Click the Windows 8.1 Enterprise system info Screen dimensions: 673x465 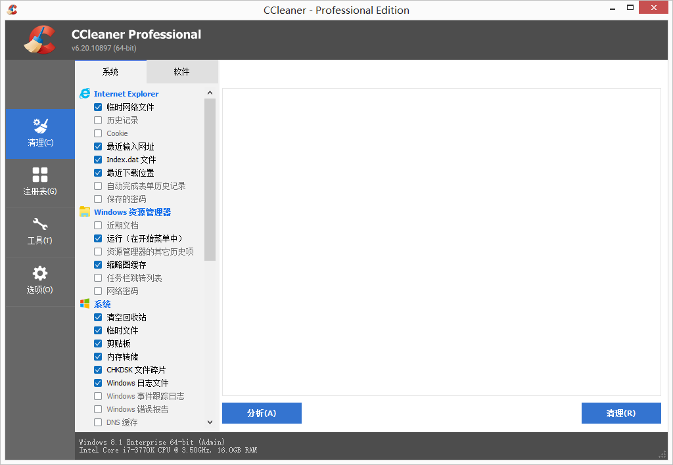[x=152, y=442]
